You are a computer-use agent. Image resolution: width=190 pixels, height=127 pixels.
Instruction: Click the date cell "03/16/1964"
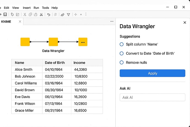click(x=57, y=83)
